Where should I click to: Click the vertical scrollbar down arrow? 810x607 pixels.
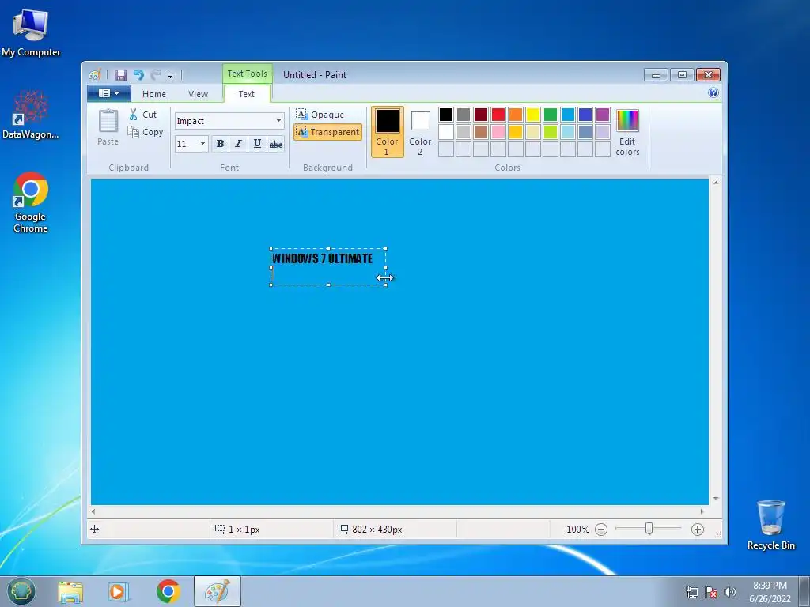click(715, 499)
